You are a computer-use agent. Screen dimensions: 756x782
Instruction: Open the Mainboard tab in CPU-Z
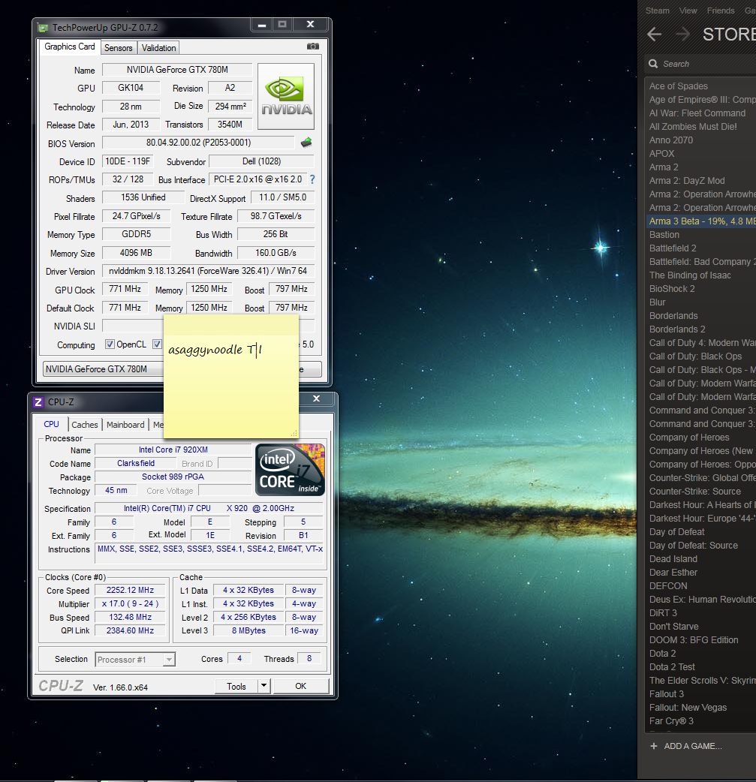coord(125,425)
